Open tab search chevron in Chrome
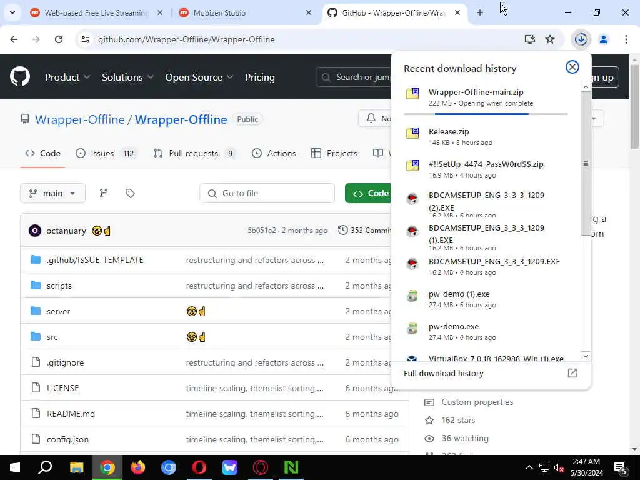 (12, 12)
